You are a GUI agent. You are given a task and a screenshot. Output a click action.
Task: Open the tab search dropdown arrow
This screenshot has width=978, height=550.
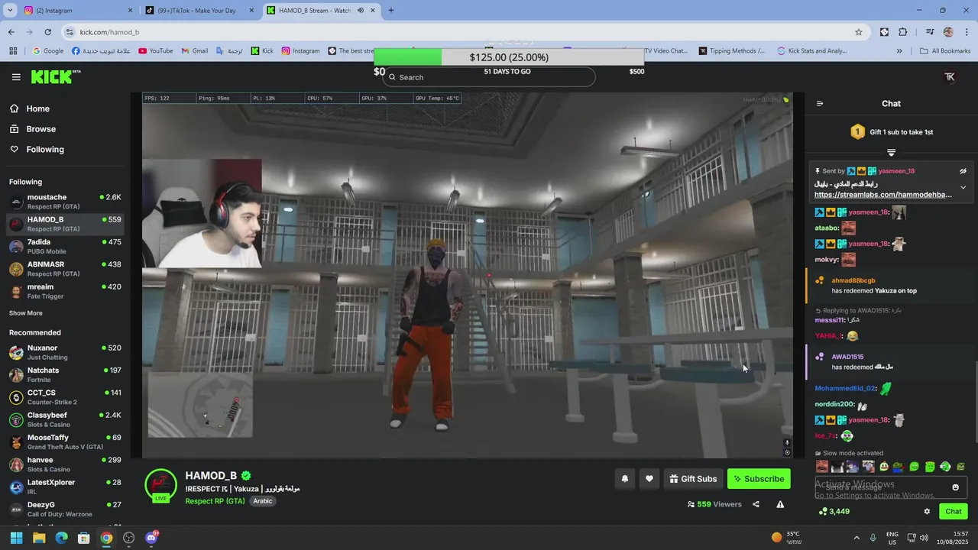point(10,11)
